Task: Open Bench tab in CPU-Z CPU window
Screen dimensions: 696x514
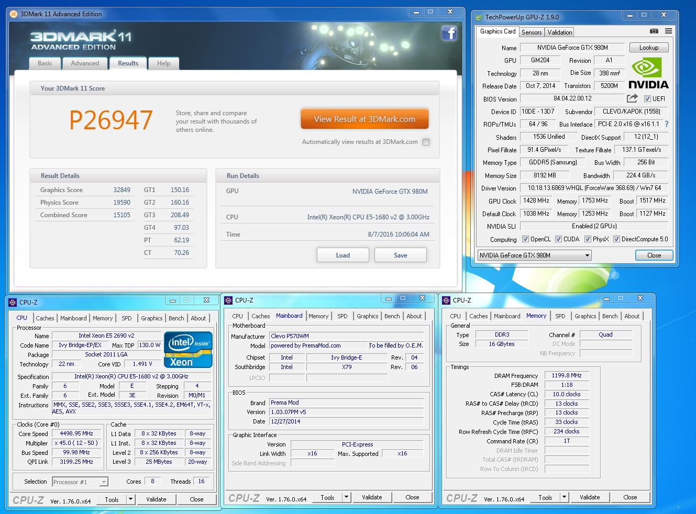Action: [176, 318]
